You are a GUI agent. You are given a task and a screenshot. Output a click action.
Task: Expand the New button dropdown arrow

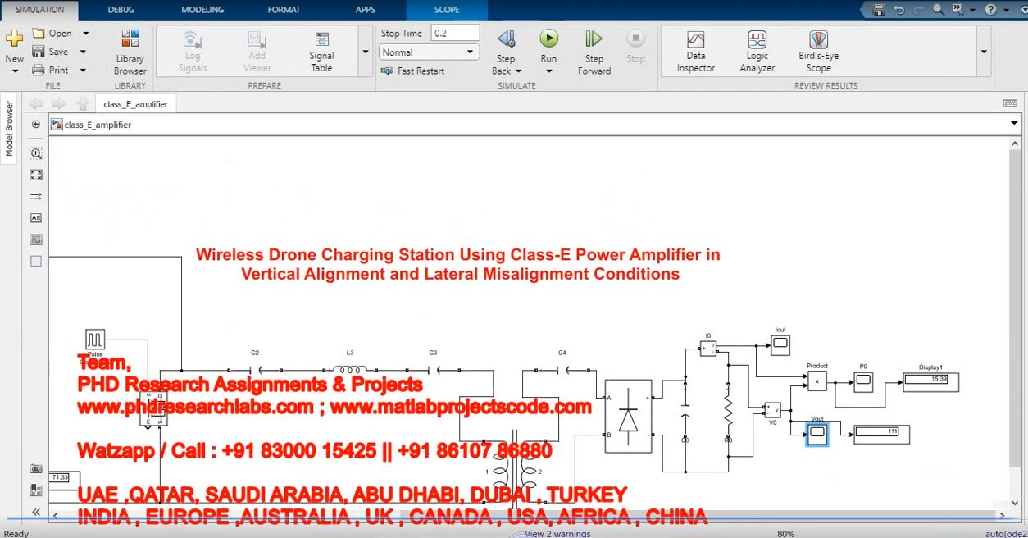tap(15, 71)
